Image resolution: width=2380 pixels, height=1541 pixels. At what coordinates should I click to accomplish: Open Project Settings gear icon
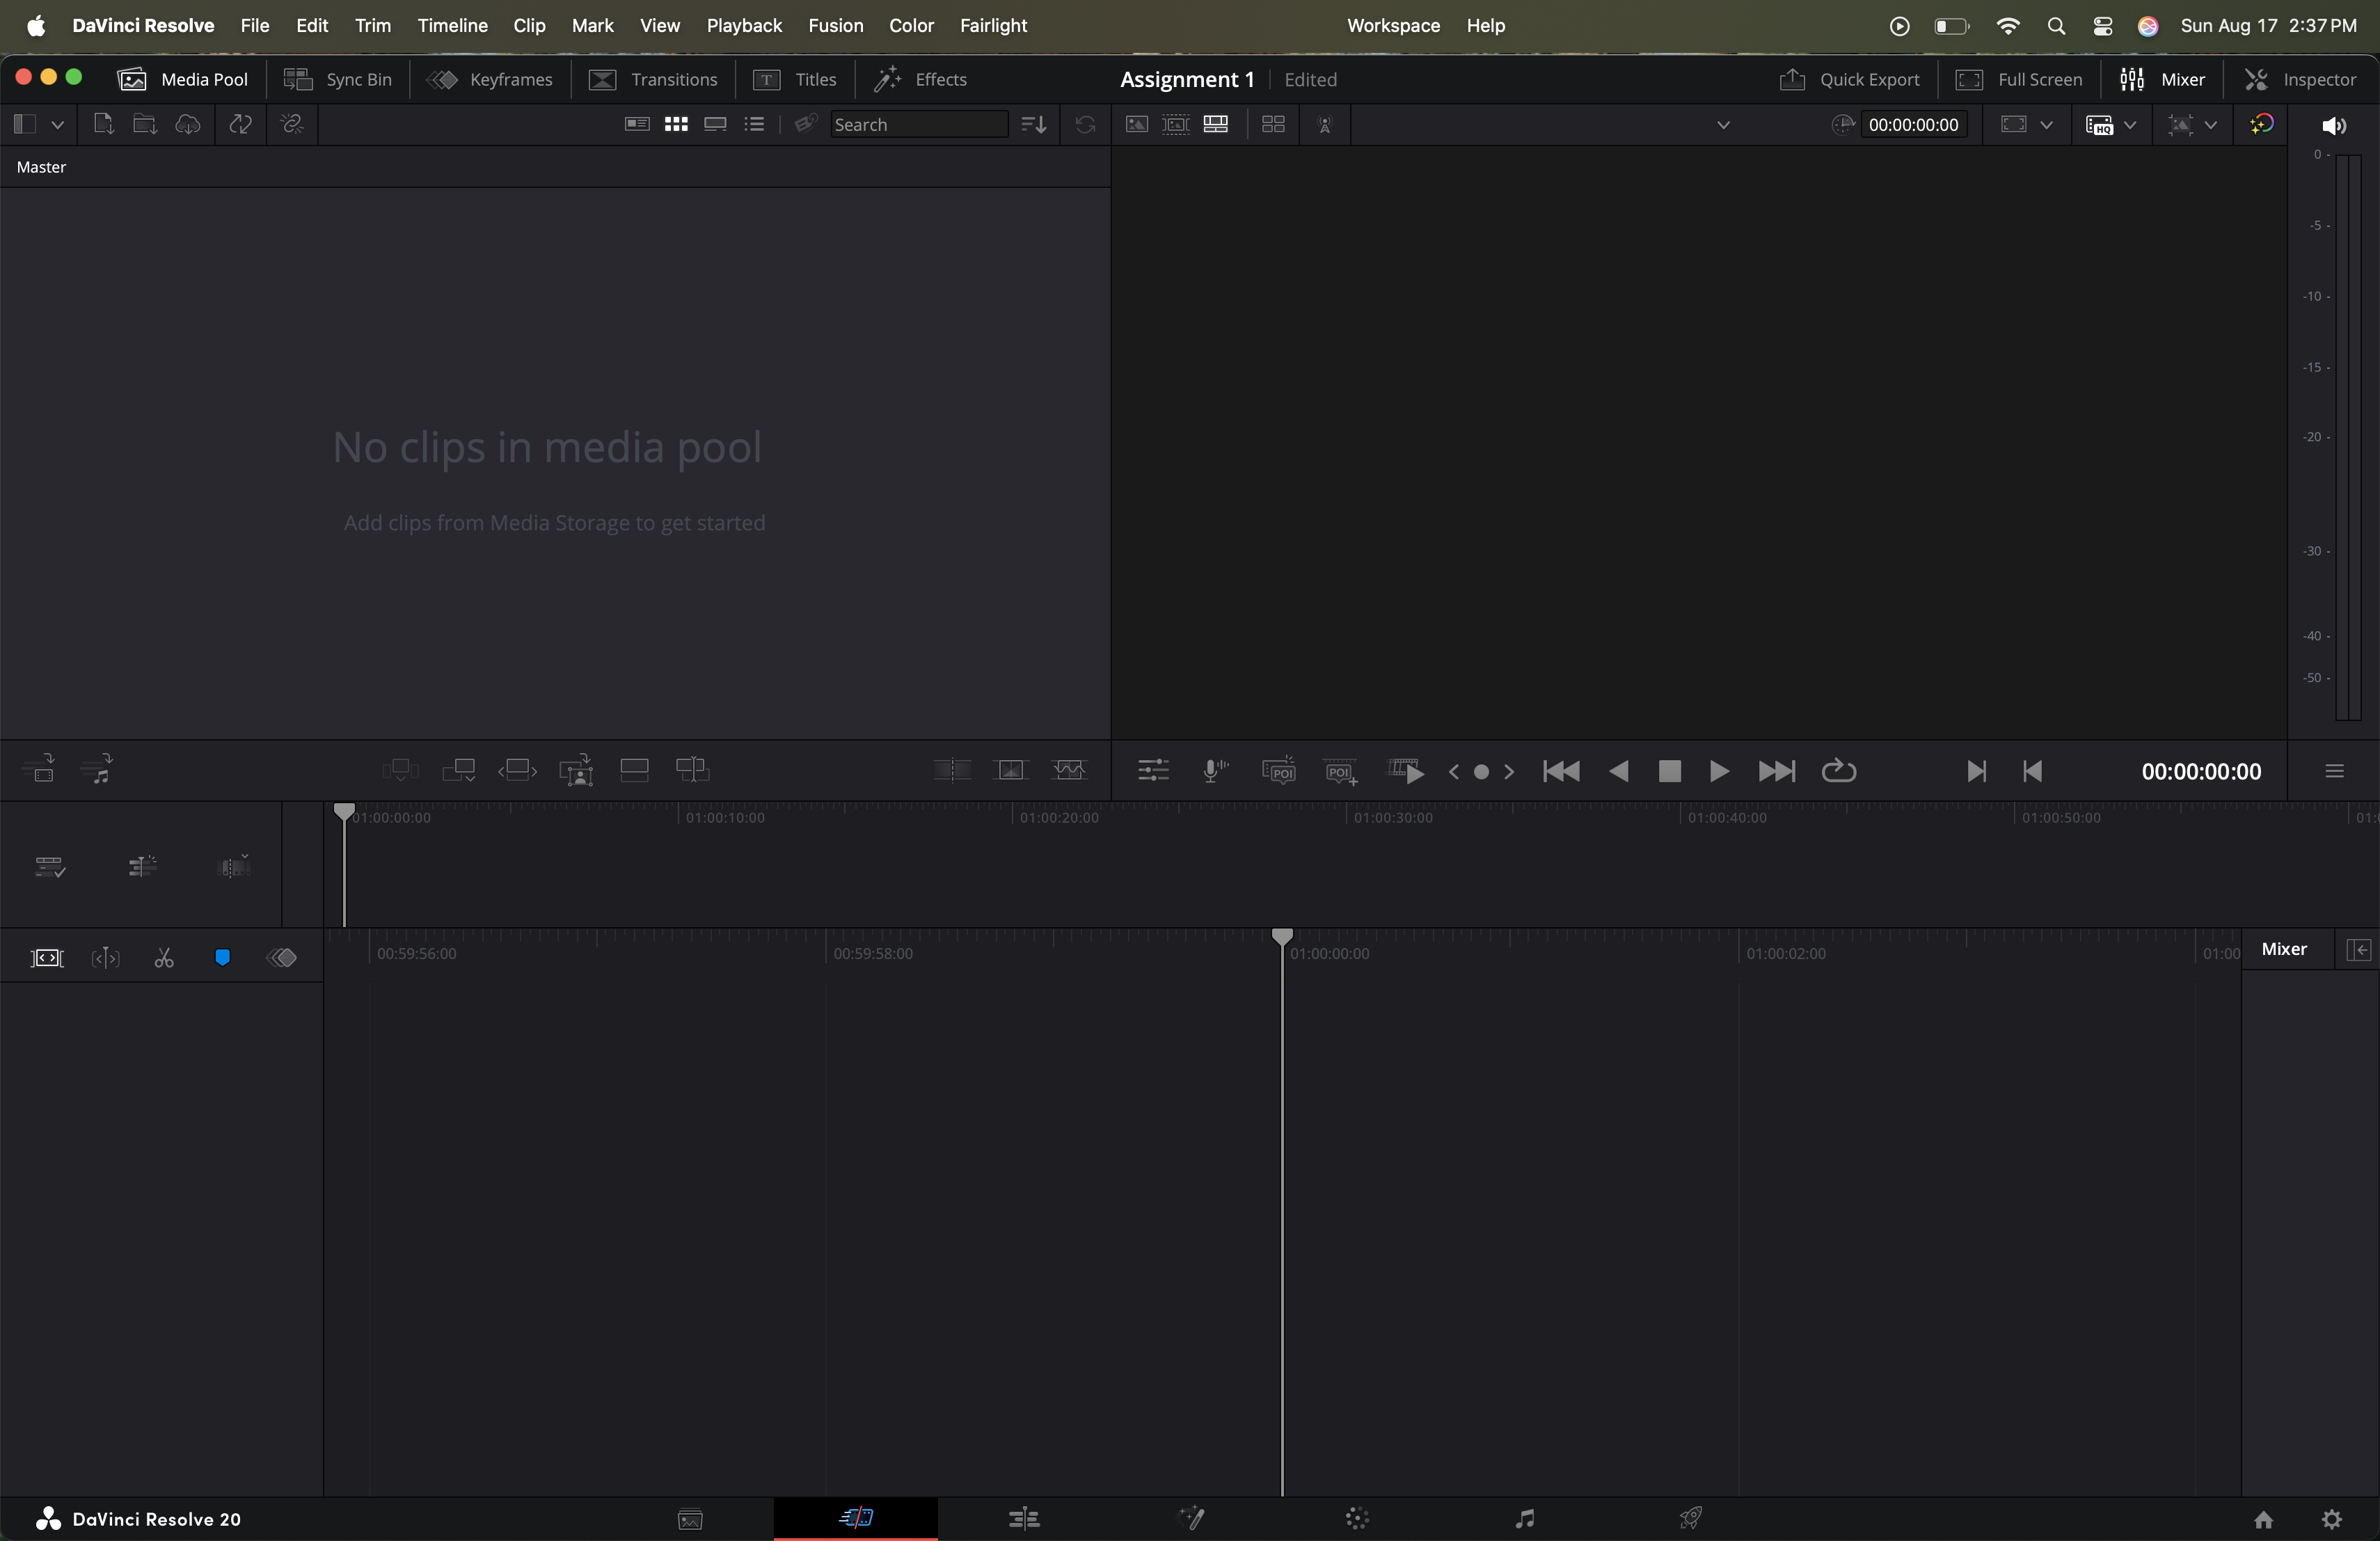coord(2331,1519)
